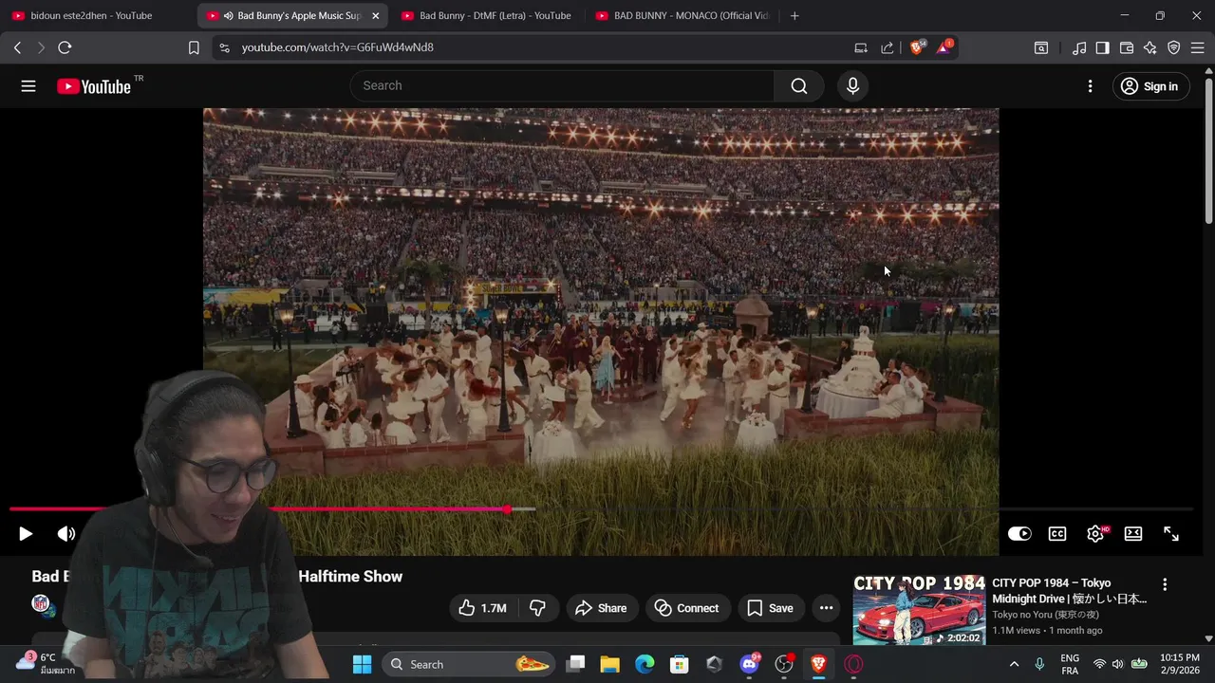Viewport: 1215px width, 683px height.
Task: Switch to BAD BUNNY - MONACO tab
Action: 682,15
